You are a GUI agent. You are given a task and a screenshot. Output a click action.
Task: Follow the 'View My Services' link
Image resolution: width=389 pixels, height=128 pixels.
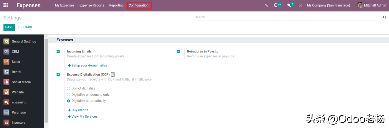[x=83, y=116]
